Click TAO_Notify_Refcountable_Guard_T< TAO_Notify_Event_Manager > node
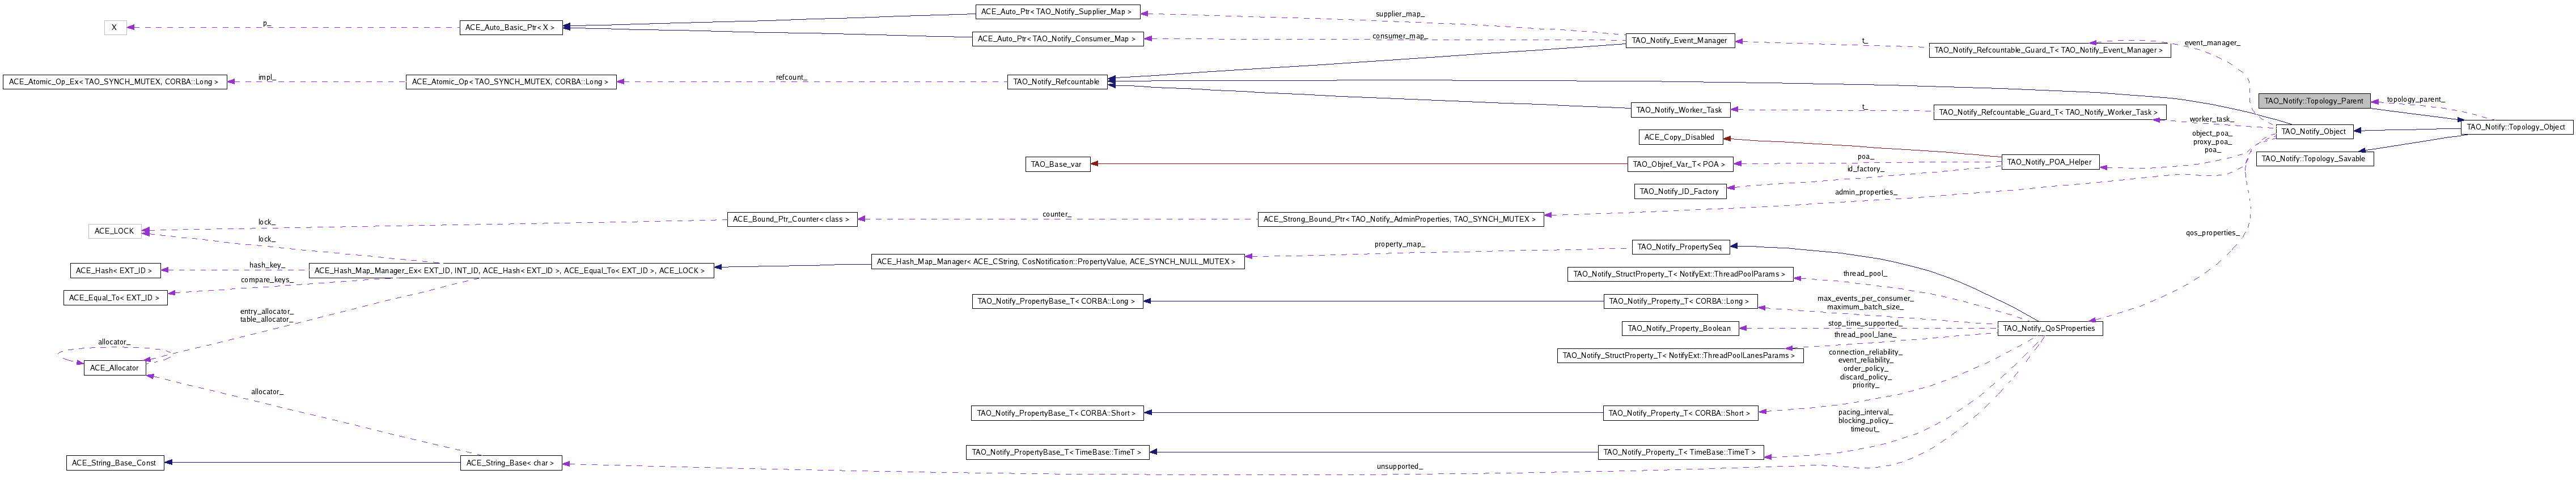This screenshot has width=2576, height=496. (2049, 50)
